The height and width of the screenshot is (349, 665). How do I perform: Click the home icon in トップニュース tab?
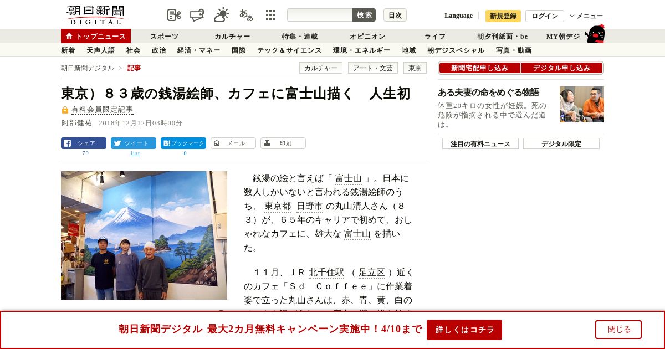(69, 36)
